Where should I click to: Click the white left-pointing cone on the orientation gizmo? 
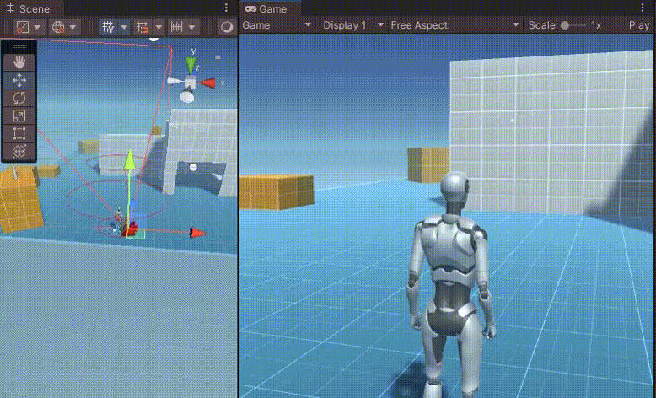click(x=174, y=80)
